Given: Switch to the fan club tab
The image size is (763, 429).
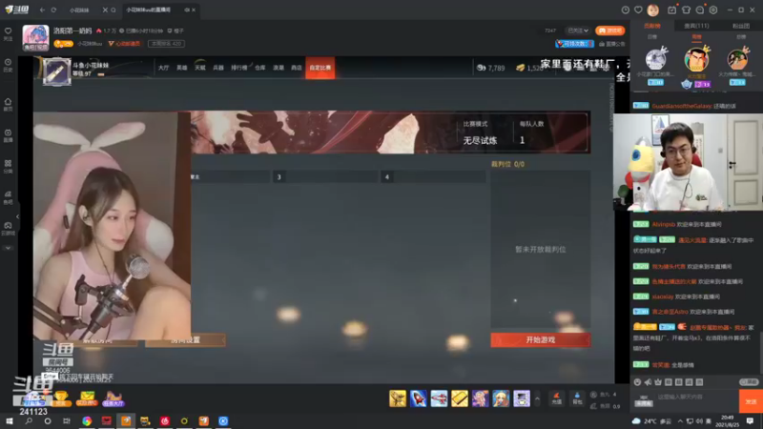Looking at the screenshot, I should [x=741, y=26].
